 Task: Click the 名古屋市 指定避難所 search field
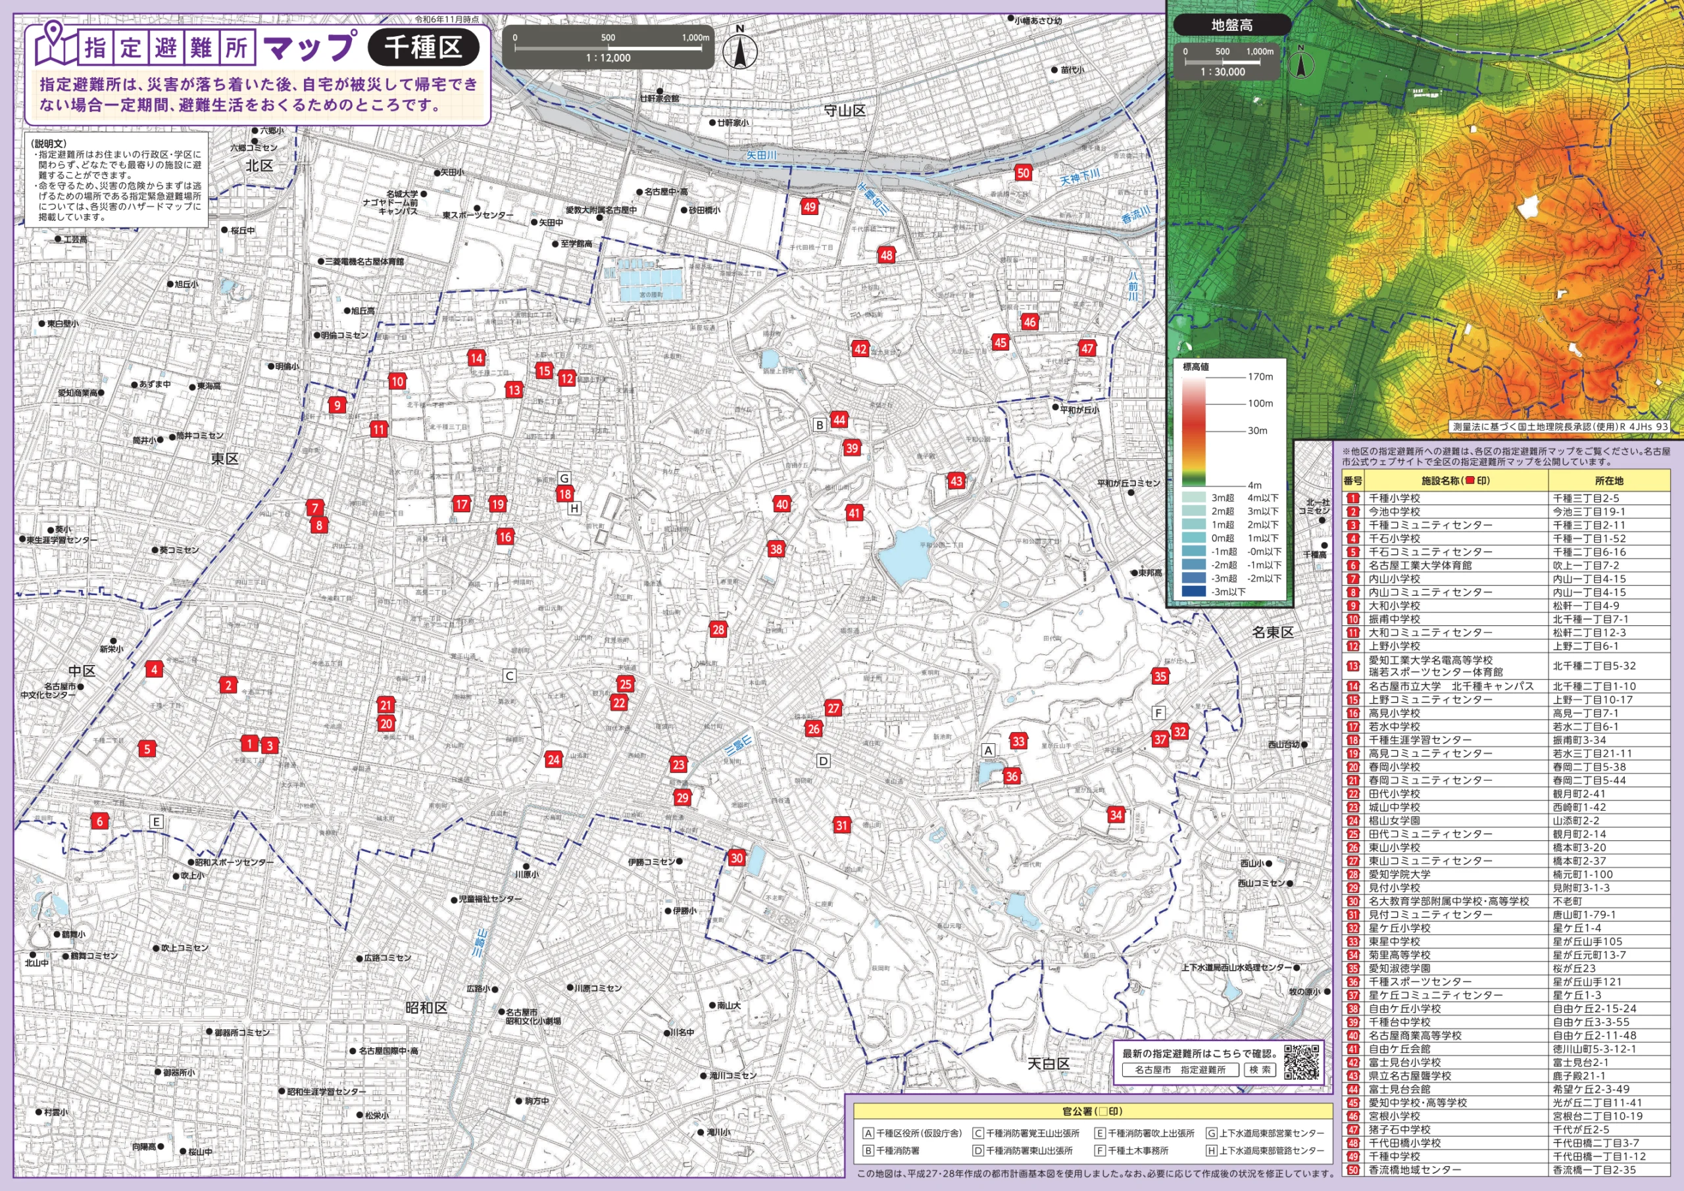point(1179,1070)
